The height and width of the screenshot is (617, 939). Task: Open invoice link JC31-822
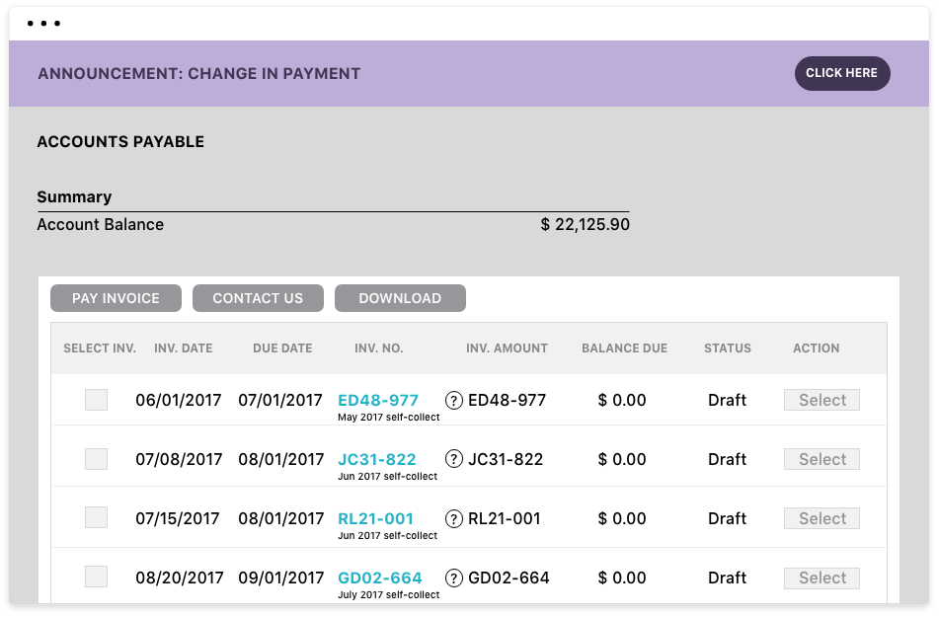pos(376,459)
